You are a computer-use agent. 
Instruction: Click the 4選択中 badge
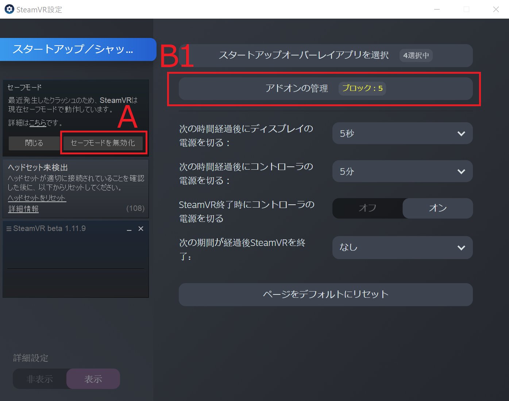416,55
